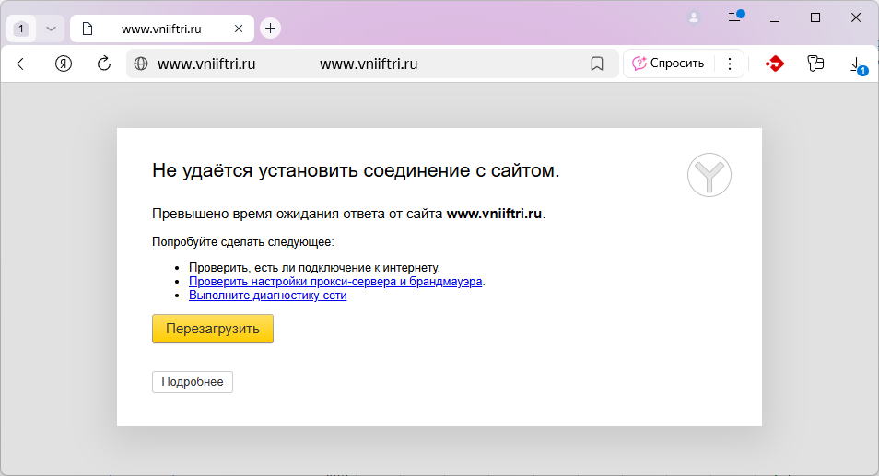Add a new tab with plus button
879x476 pixels.
(270, 29)
